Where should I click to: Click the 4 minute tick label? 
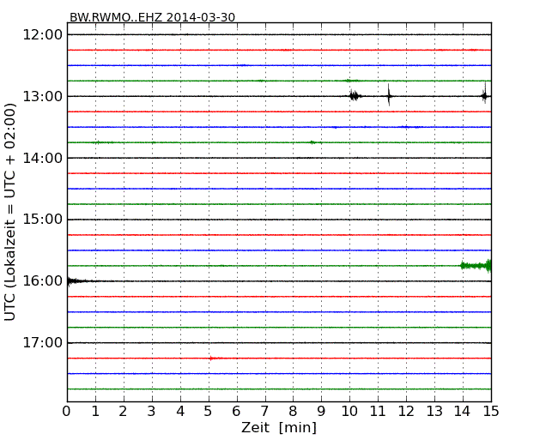180,412
